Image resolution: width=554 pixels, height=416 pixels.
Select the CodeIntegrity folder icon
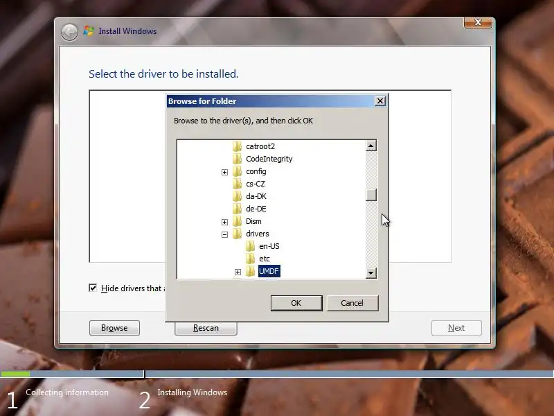pos(237,159)
